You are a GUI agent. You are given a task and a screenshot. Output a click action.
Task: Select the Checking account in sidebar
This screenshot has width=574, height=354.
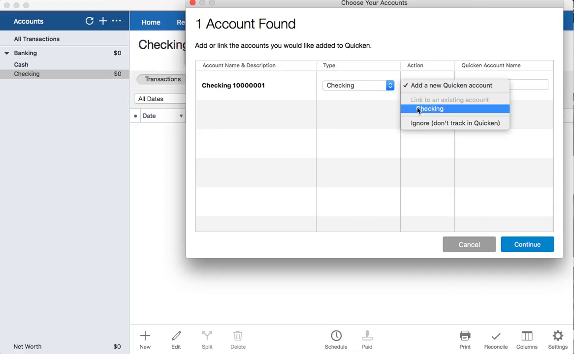(x=64, y=74)
